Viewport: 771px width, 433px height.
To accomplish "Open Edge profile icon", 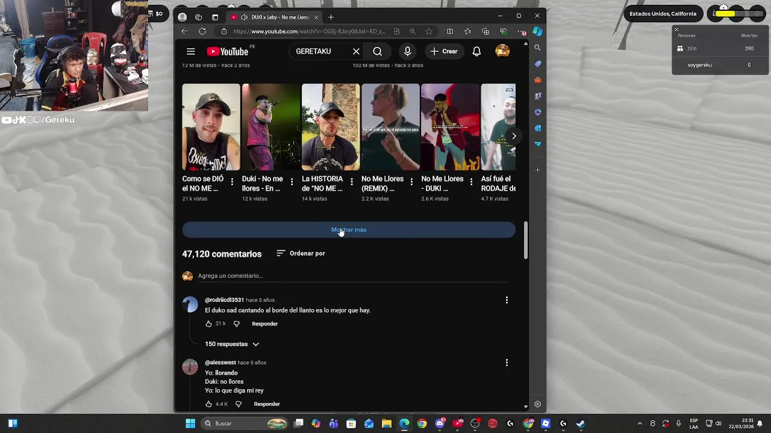I will (183, 17).
